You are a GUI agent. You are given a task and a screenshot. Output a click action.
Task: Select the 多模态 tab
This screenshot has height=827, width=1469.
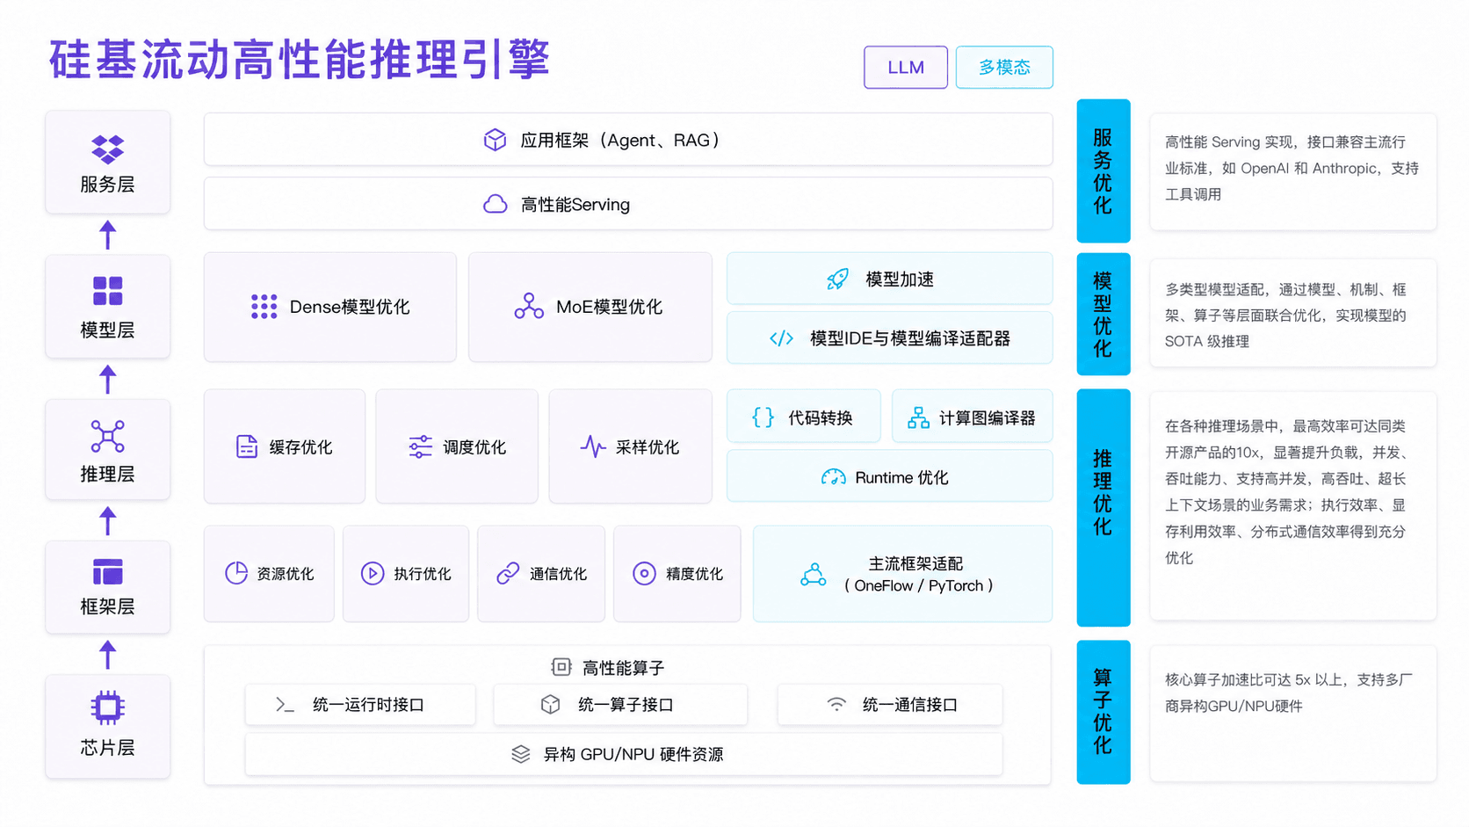[1004, 68]
